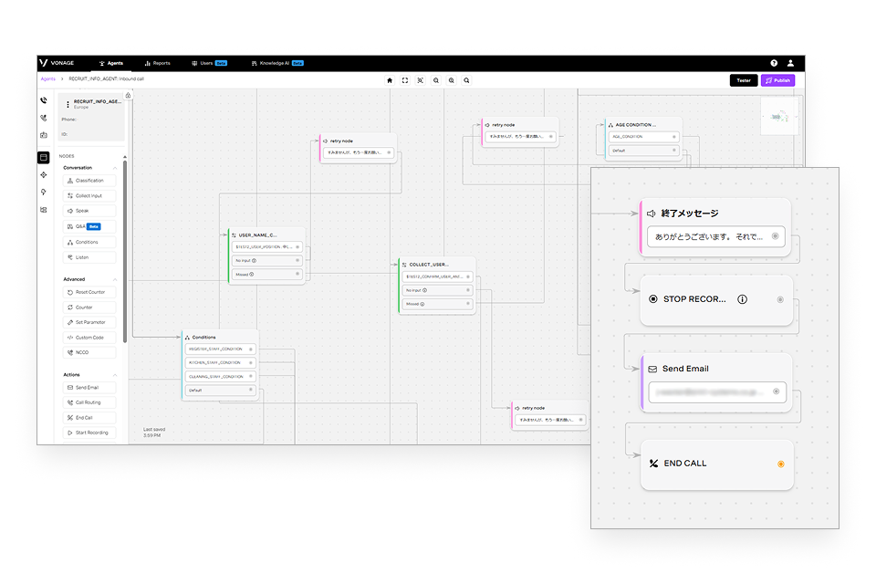
Task: Open the Knowledge AI tab
Action: pos(276,63)
